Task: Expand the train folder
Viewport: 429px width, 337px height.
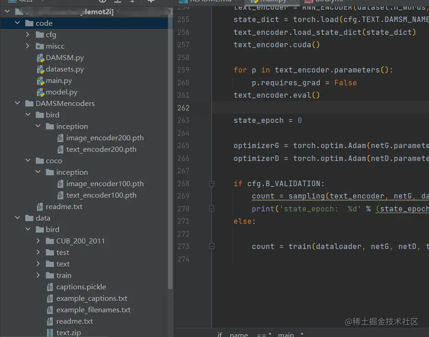Action: [x=38, y=276]
